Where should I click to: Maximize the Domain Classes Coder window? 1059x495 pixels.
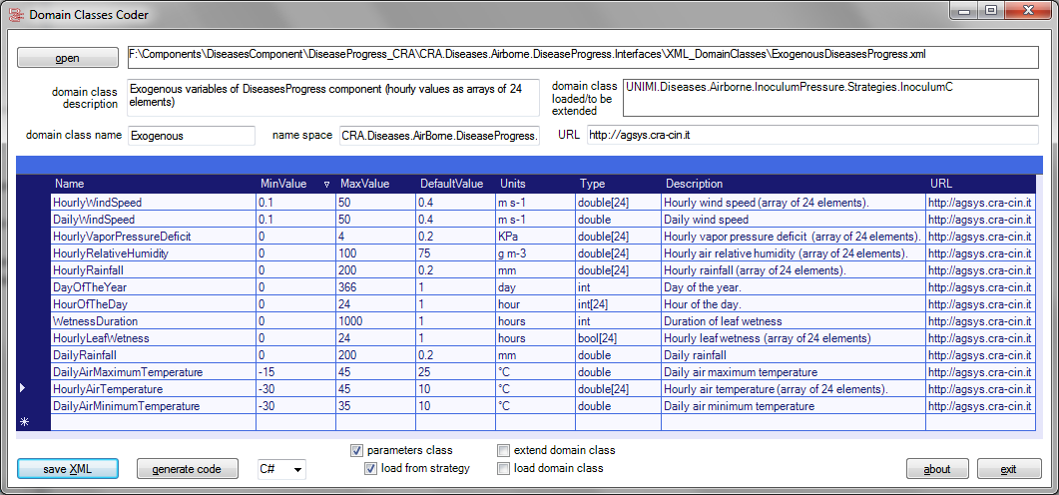click(991, 10)
